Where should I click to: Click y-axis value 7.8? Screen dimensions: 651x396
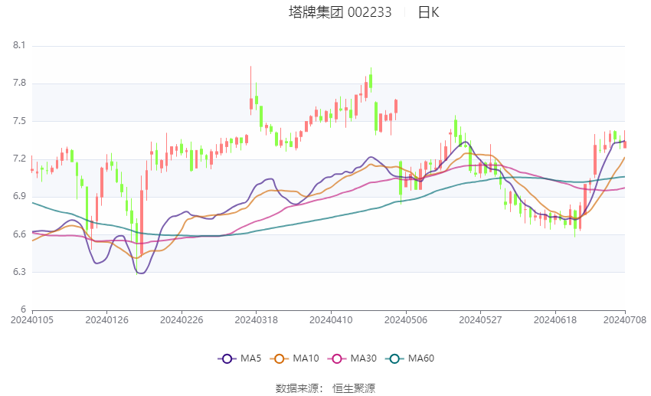[x=19, y=83]
